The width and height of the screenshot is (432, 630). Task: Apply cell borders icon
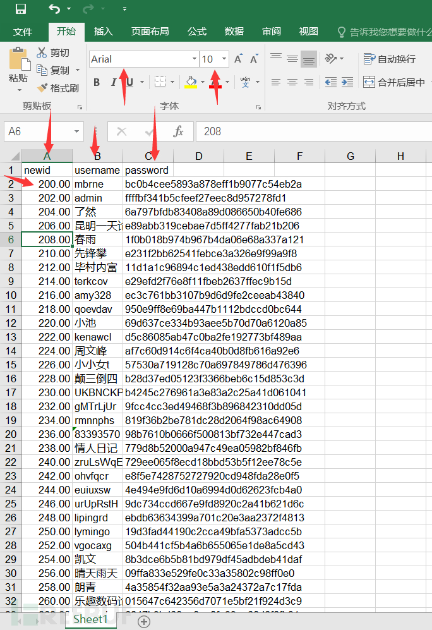tap(160, 82)
